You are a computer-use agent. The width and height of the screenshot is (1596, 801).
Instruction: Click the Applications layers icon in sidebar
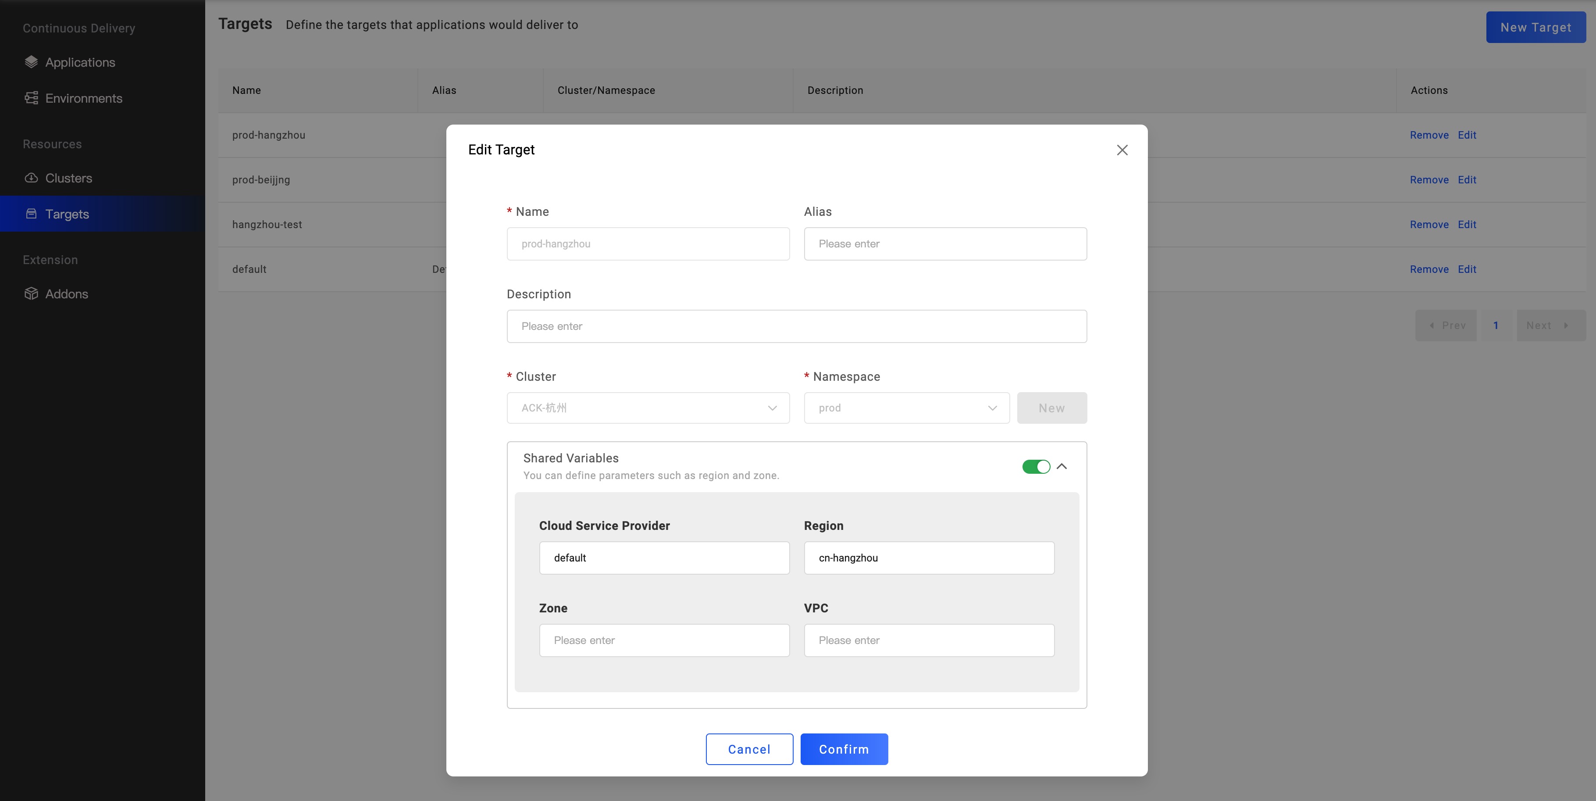point(31,62)
